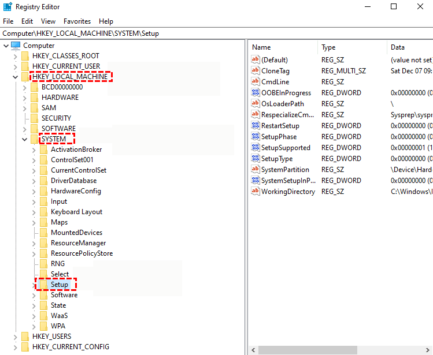Select the WorkingDirectory string value icon
433x355 pixels.
(256, 192)
